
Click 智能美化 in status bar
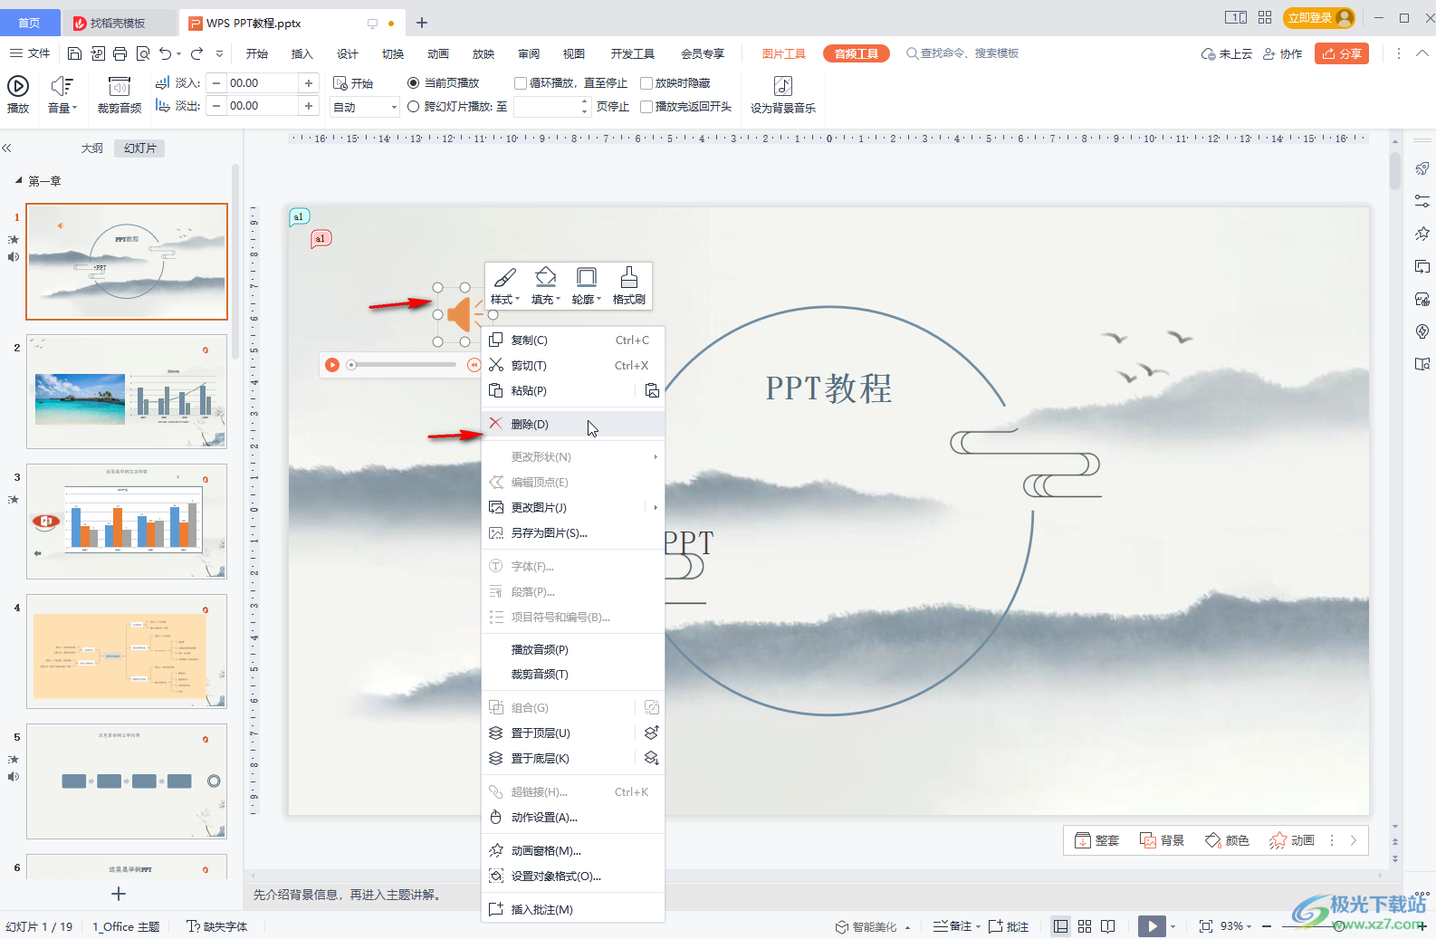(x=866, y=926)
